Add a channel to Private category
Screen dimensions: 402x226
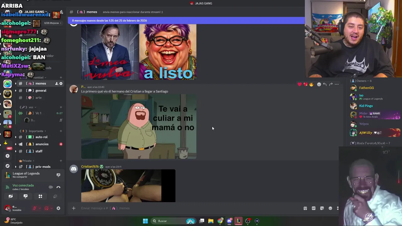click(x=61, y=161)
